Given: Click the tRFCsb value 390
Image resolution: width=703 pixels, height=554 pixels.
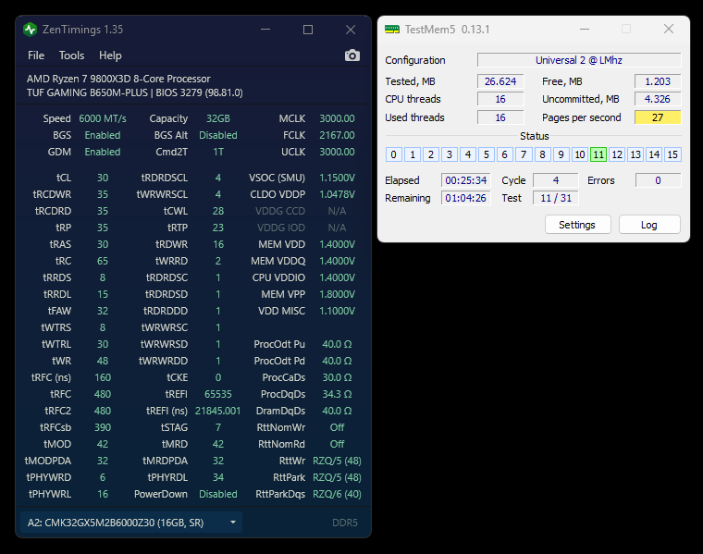Looking at the screenshot, I should pyautogui.click(x=103, y=427).
